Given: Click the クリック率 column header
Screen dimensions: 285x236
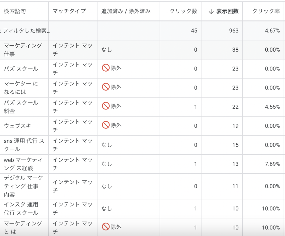Looking at the screenshot, I should (x=266, y=11).
